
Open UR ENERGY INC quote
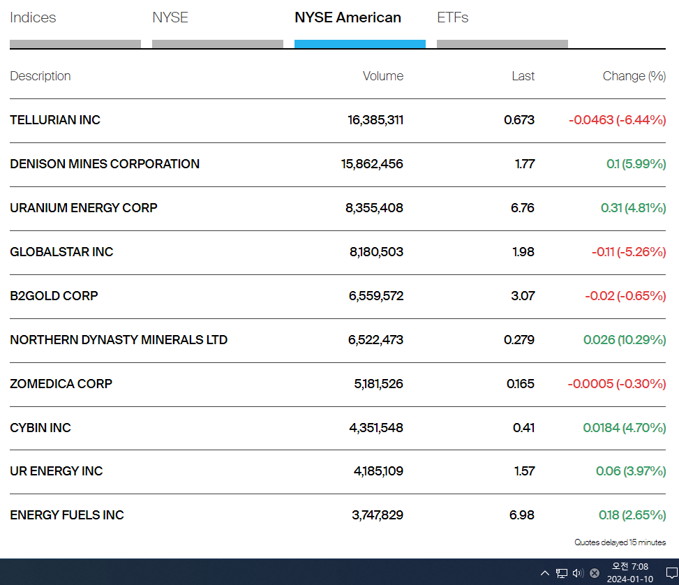click(x=57, y=471)
